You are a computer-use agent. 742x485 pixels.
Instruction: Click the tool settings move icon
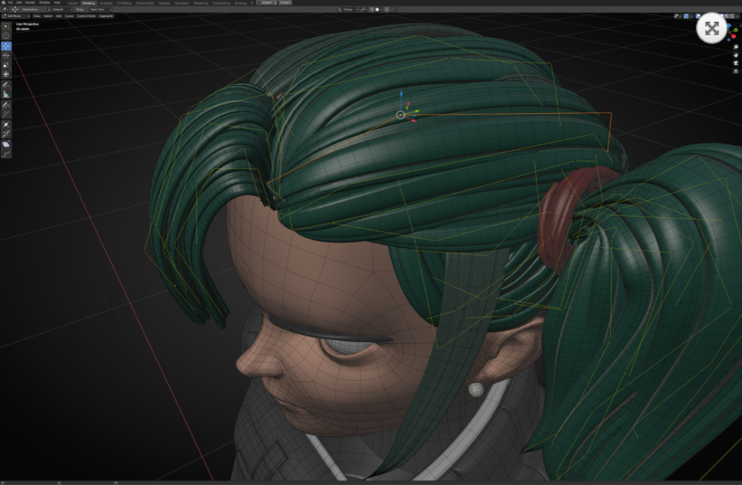pyautogui.click(x=14, y=10)
